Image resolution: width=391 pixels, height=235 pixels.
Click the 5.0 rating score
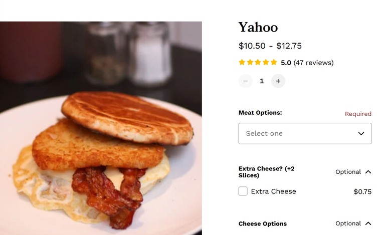click(x=286, y=63)
